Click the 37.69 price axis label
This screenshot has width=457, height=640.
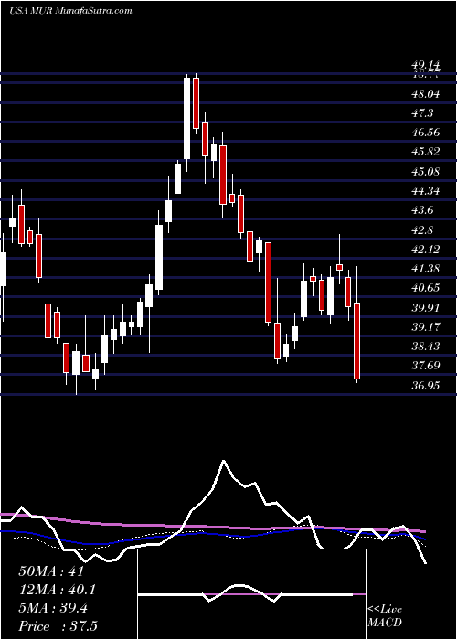(426, 366)
